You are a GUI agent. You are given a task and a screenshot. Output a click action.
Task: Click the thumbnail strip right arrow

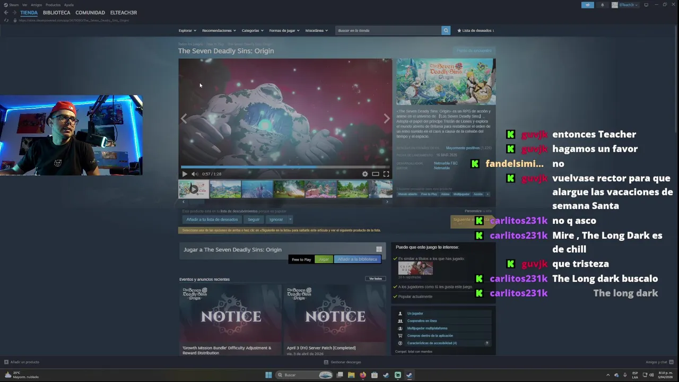(x=387, y=202)
